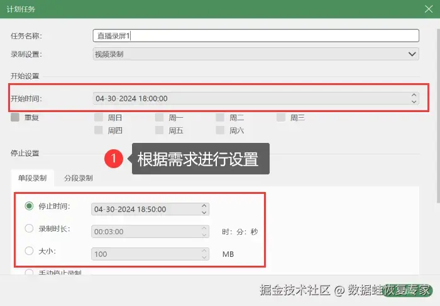The height and width of the screenshot is (306, 440).
Task: Open the 录制设置 dropdown
Action: tap(256, 54)
